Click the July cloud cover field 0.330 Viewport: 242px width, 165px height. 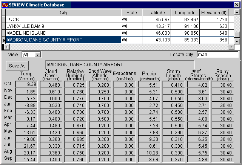pos(51,145)
